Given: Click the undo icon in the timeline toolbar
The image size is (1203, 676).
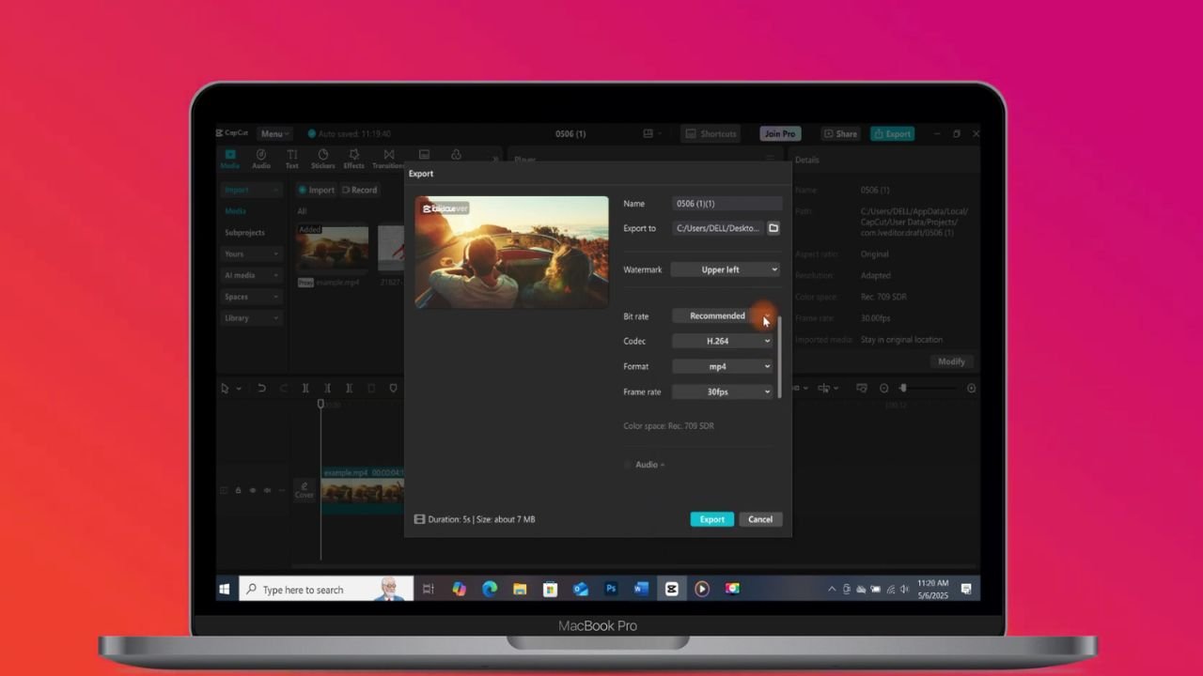Looking at the screenshot, I should click(262, 388).
